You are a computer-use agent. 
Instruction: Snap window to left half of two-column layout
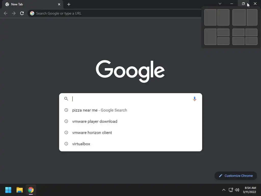tap(210, 17)
